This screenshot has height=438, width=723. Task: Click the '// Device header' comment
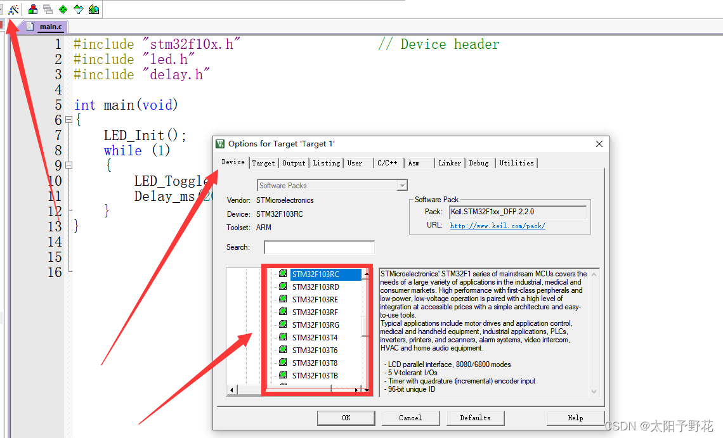[438, 44]
